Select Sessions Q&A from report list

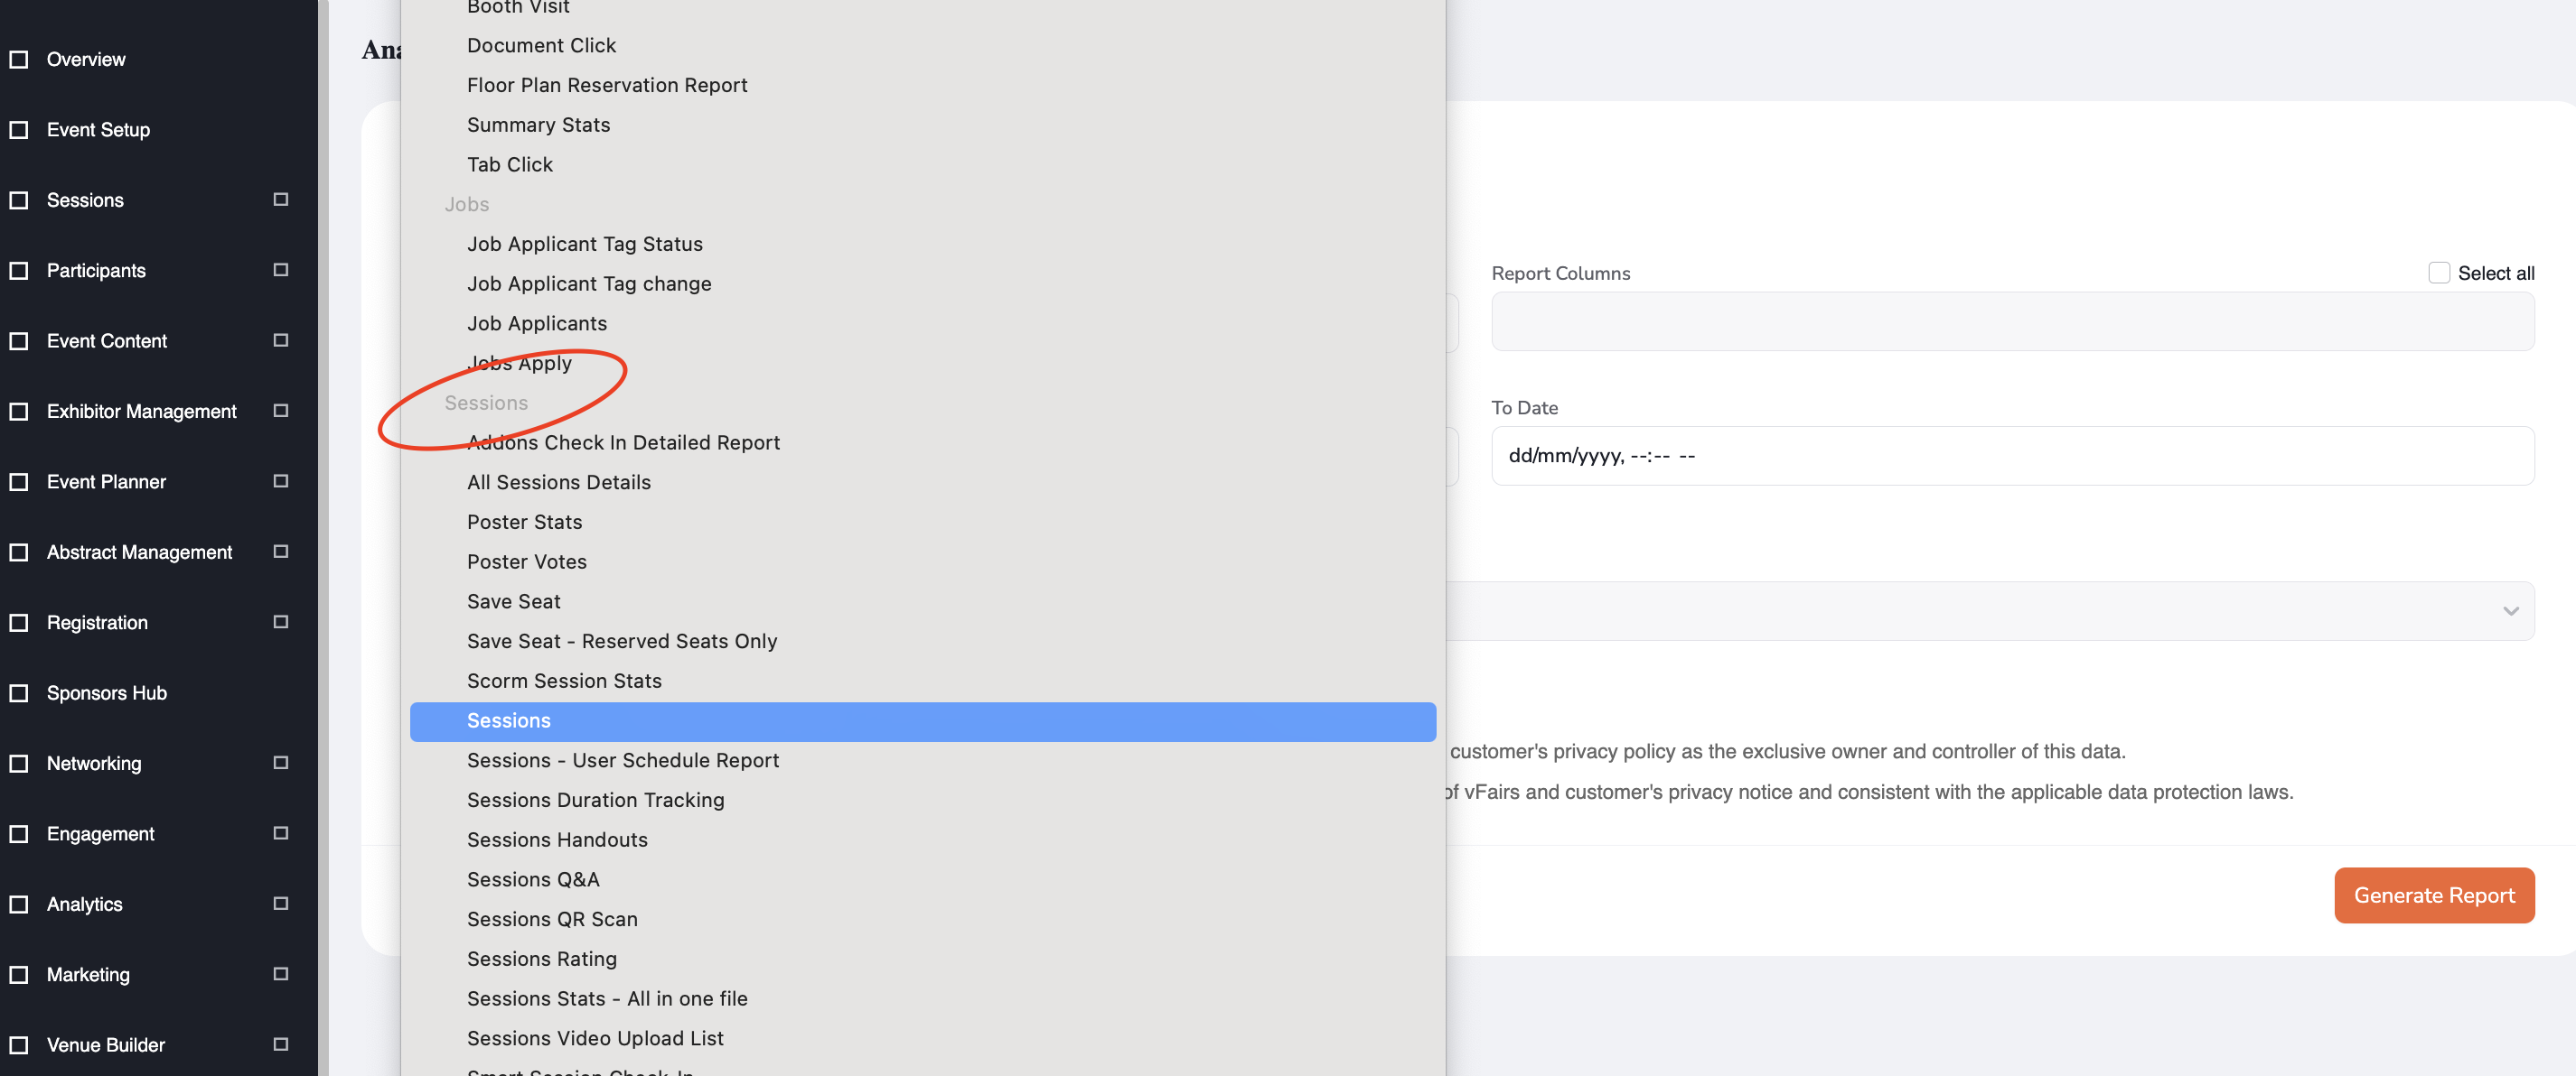click(x=533, y=879)
